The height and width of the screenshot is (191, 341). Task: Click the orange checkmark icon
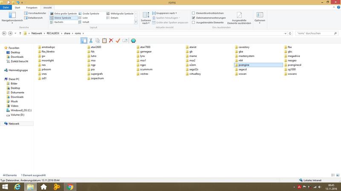118,40
